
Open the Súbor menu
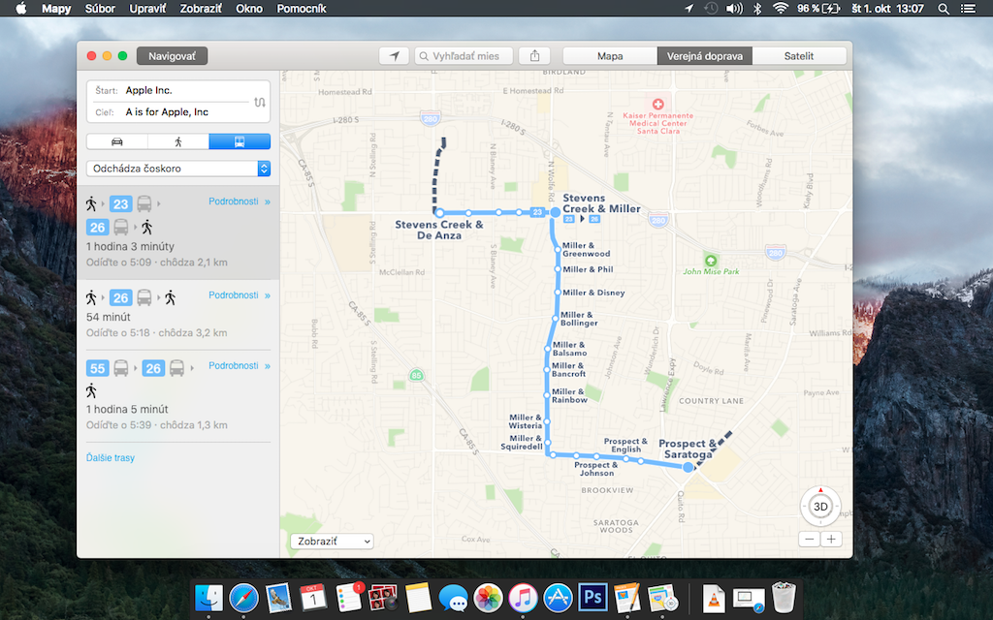pyautogui.click(x=100, y=8)
